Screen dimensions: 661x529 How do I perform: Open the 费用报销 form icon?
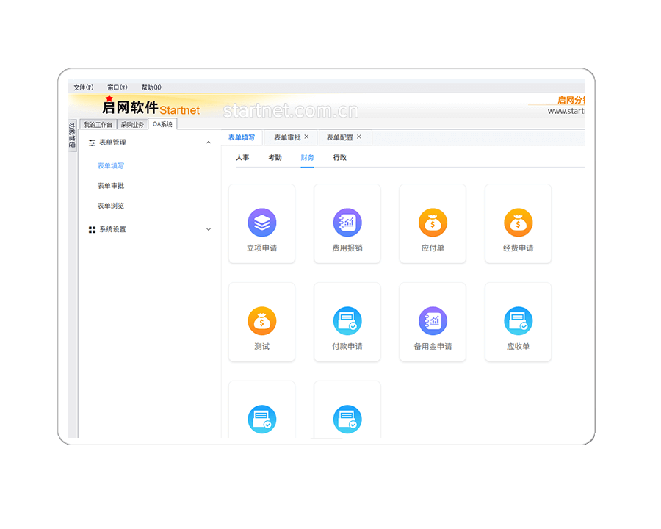(347, 222)
